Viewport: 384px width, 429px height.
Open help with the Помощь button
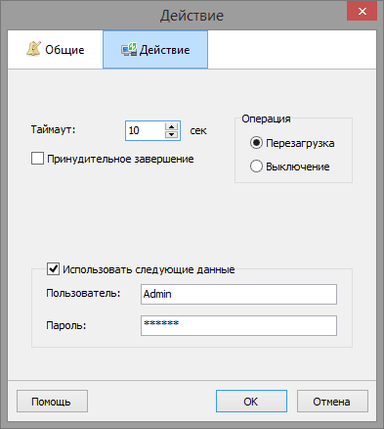click(52, 401)
